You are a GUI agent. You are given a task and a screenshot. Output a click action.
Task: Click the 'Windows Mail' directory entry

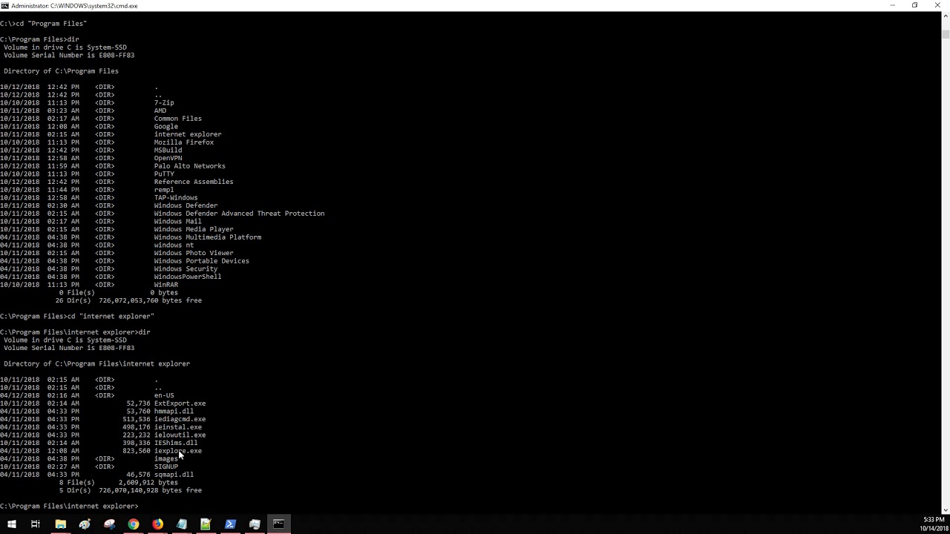[178, 222]
